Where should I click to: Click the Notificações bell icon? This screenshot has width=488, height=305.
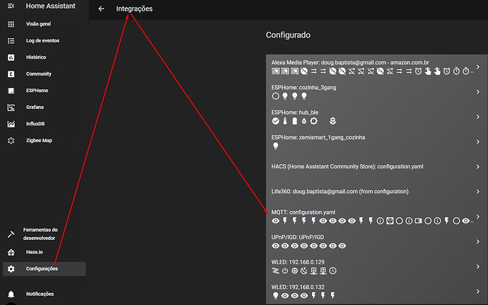pos(11,294)
